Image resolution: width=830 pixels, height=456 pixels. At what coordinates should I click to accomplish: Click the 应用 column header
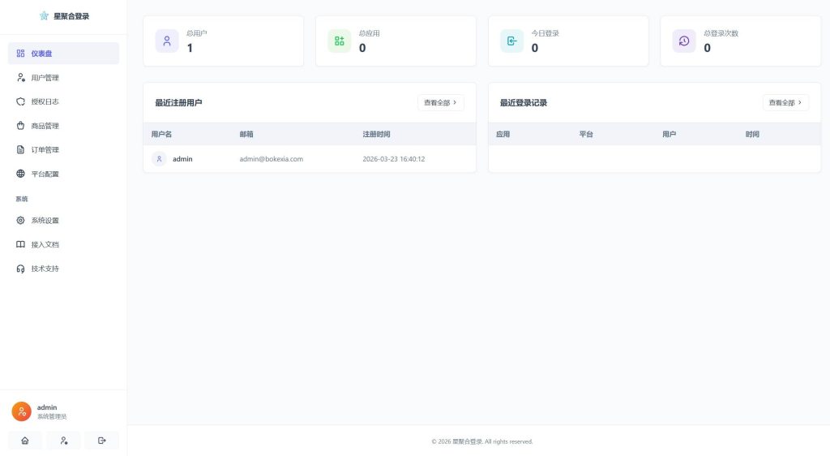point(503,135)
